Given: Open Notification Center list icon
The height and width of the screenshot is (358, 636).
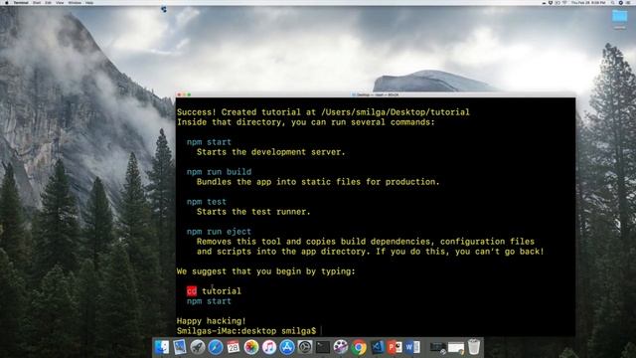Looking at the screenshot, I should [628, 2].
